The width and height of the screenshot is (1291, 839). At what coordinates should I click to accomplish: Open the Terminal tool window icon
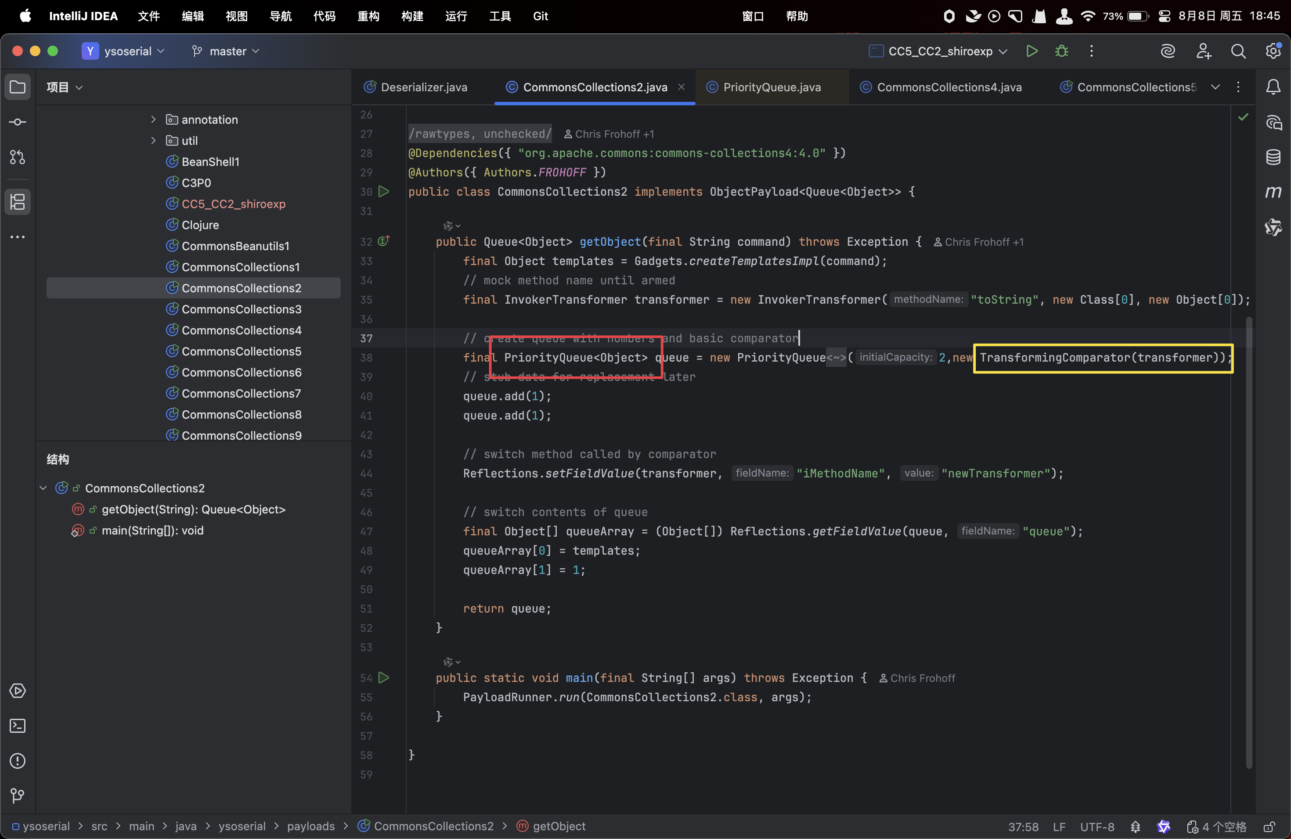(x=18, y=726)
